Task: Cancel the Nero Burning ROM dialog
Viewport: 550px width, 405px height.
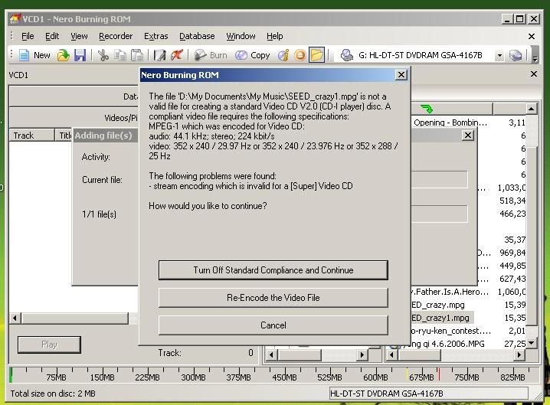Action: (x=273, y=325)
